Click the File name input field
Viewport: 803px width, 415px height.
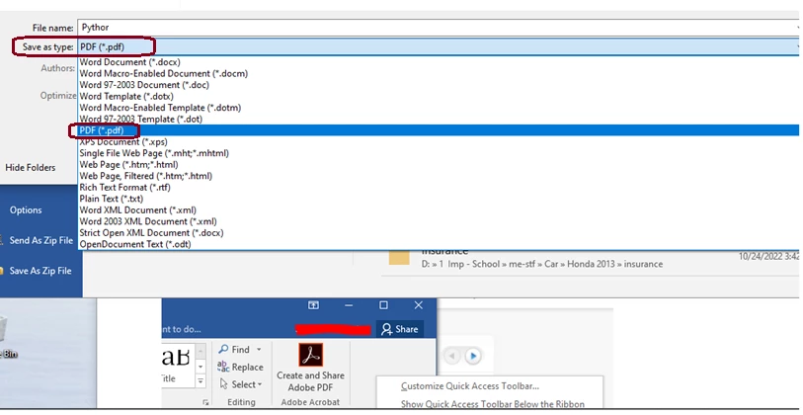point(439,28)
